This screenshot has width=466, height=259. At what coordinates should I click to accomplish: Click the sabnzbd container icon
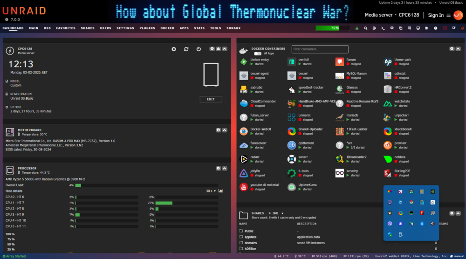(x=244, y=89)
